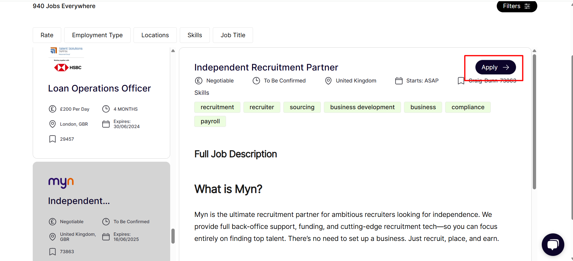Open the live chat bubble
This screenshot has width=573, height=261.
pyautogui.click(x=553, y=244)
